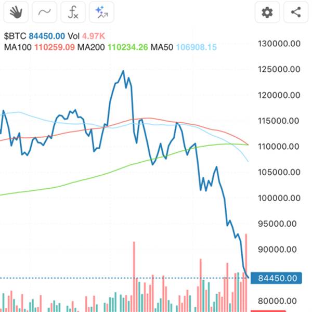
Task: Open chart settings gear
Action: [267, 12]
